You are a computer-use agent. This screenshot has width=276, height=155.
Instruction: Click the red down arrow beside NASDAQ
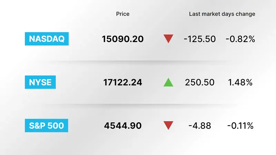(168, 39)
